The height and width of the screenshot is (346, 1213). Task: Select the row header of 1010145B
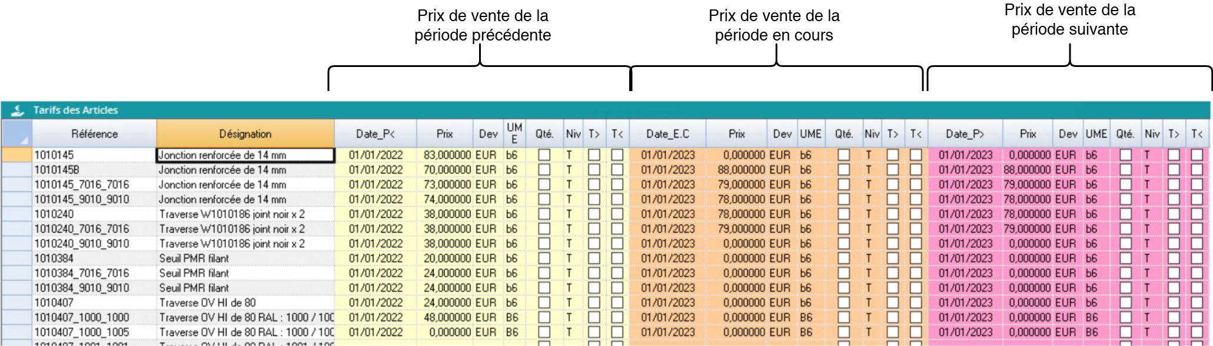[x=17, y=170]
